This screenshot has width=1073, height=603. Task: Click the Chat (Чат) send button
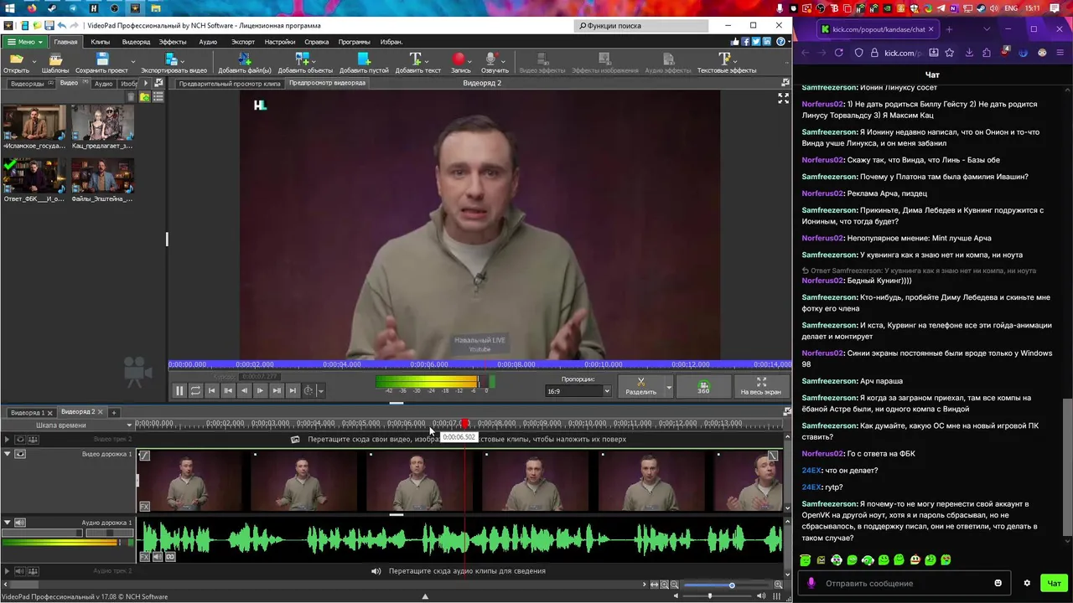1054,583
